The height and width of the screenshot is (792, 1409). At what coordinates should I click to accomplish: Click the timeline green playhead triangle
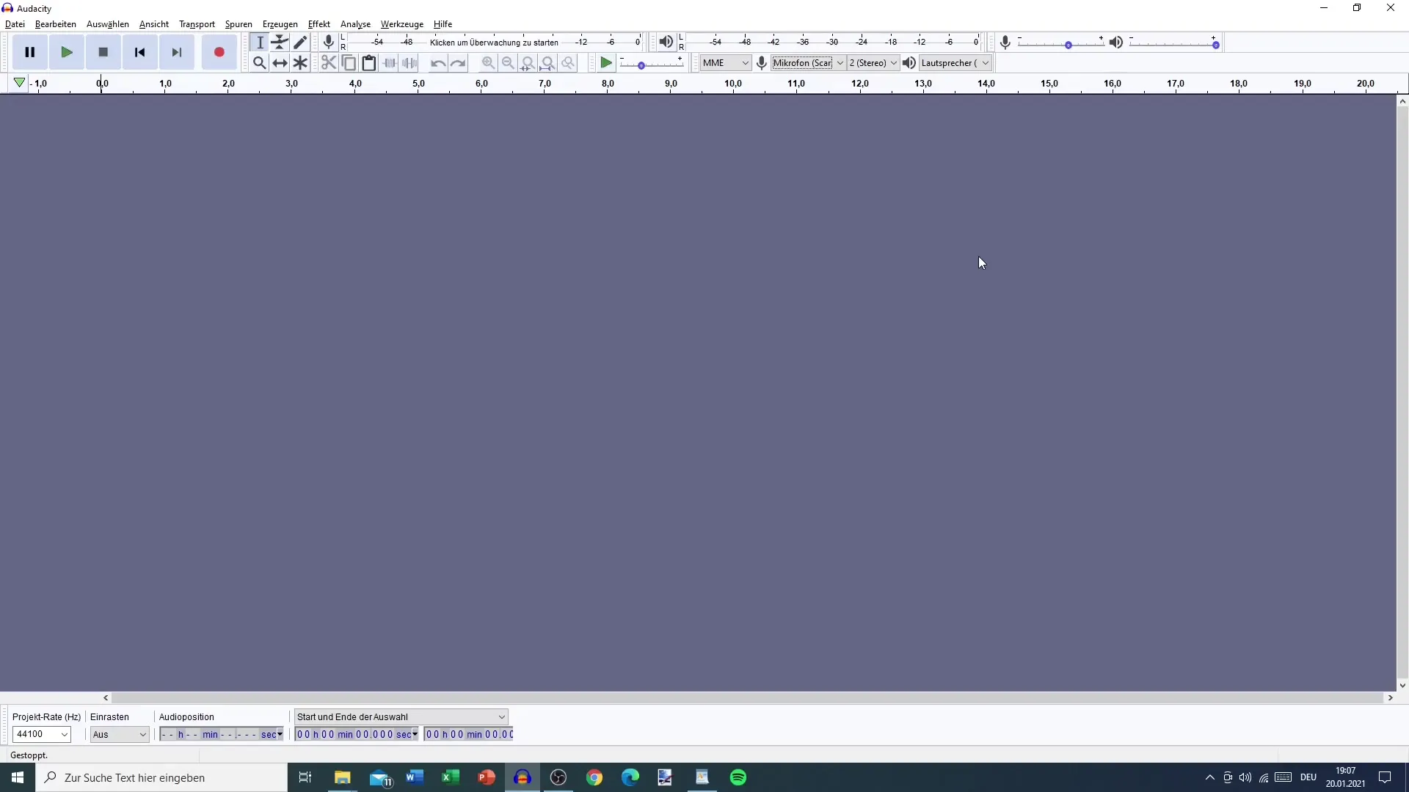(x=19, y=83)
